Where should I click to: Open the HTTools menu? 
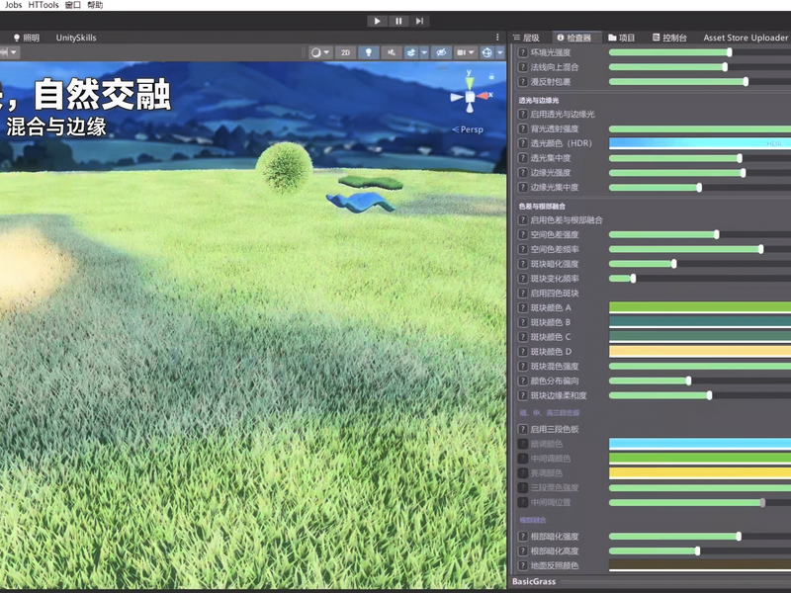coord(44,5)
